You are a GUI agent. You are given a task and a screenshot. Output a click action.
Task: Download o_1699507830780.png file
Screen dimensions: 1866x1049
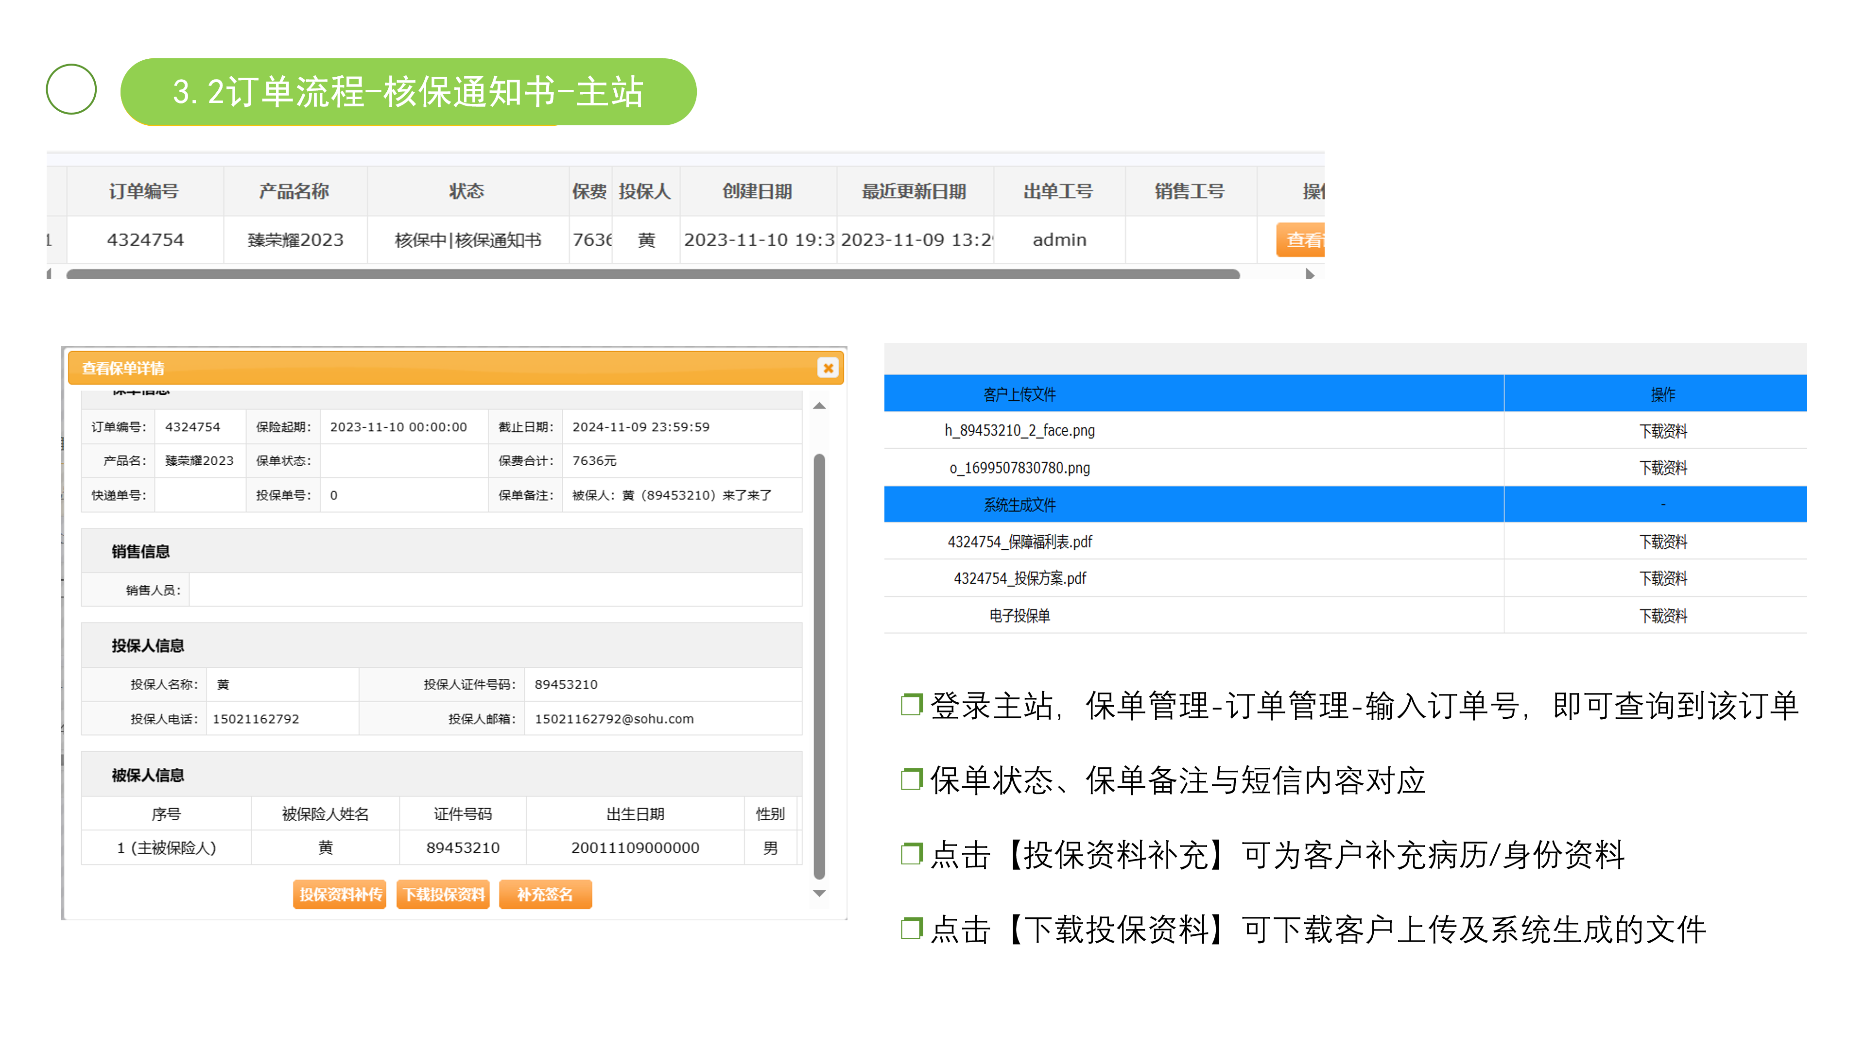[x=1662, y=468]
